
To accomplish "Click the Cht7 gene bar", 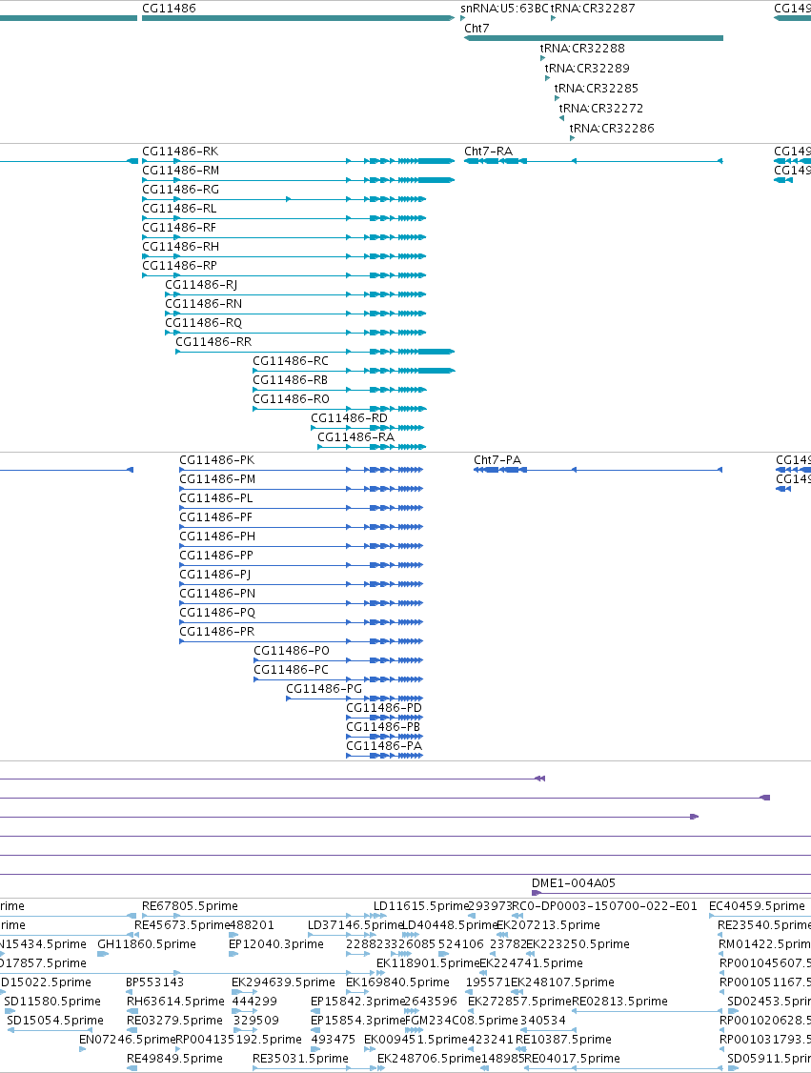I will click(594, 38).
